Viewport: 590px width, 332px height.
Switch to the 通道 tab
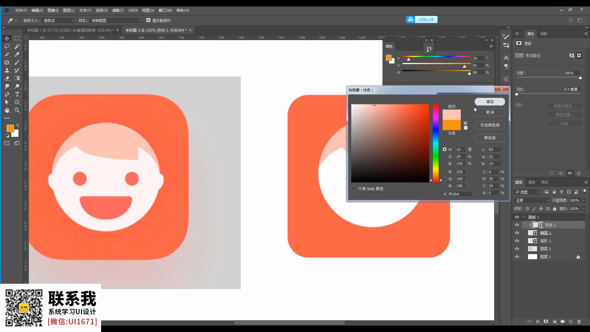coord(531,182)
